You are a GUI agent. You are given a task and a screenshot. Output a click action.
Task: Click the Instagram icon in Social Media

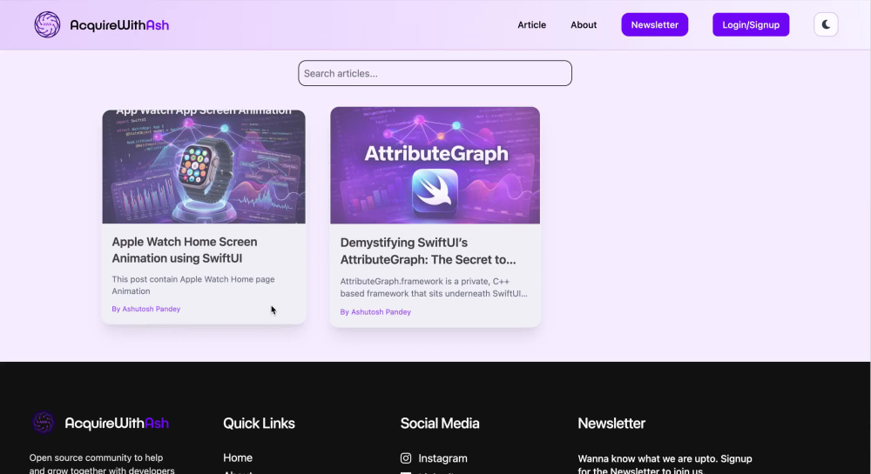406,458
